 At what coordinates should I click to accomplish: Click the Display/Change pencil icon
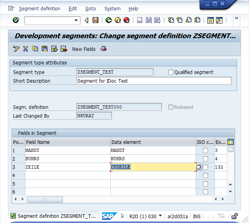point(16,49)
